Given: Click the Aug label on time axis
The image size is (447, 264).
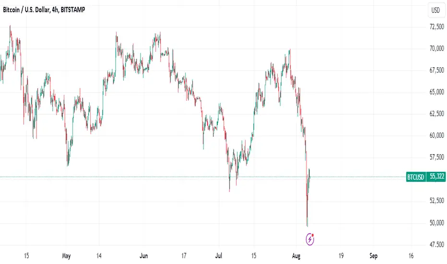Looking at the screenshot, I should pos(296,256).
